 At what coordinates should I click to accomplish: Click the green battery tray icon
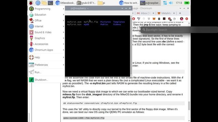(187, 3)
